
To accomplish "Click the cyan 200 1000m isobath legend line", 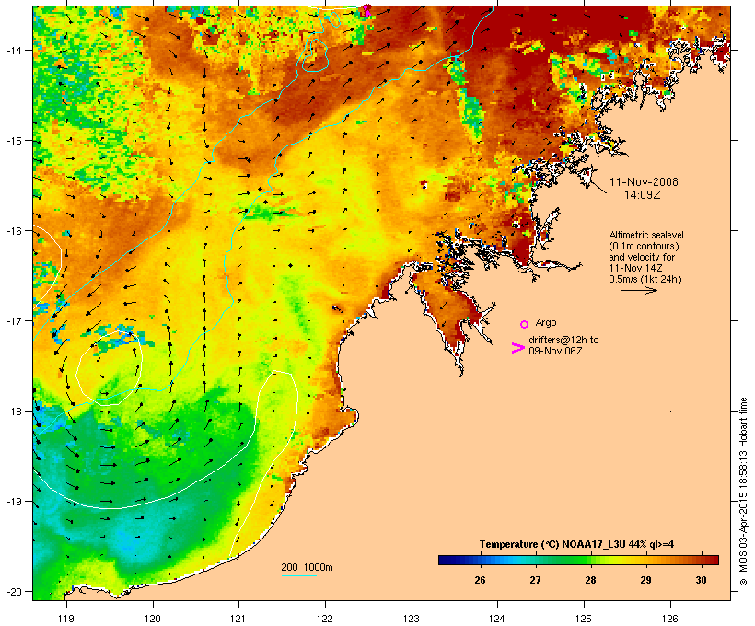I will [x=299, y=575].
